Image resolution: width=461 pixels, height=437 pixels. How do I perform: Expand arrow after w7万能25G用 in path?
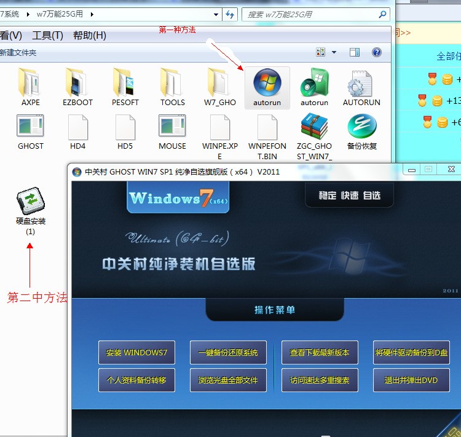(92, 14)
